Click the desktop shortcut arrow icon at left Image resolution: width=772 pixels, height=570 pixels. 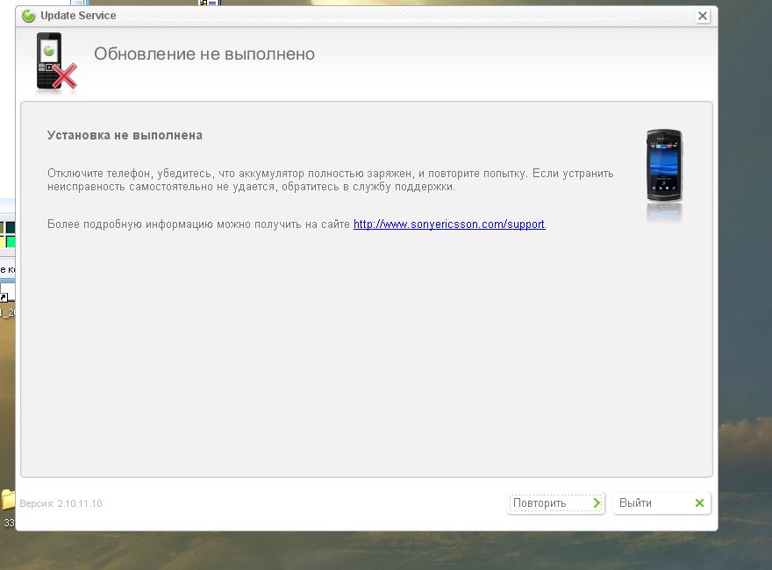coord(4,297)
